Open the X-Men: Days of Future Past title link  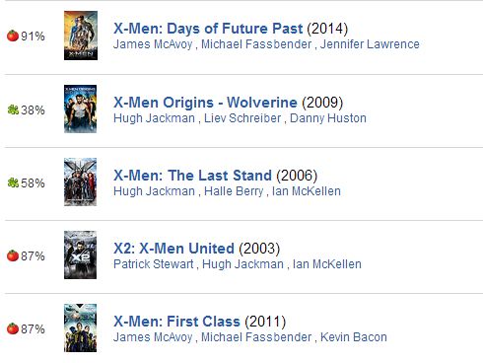(x=208, y=29)
